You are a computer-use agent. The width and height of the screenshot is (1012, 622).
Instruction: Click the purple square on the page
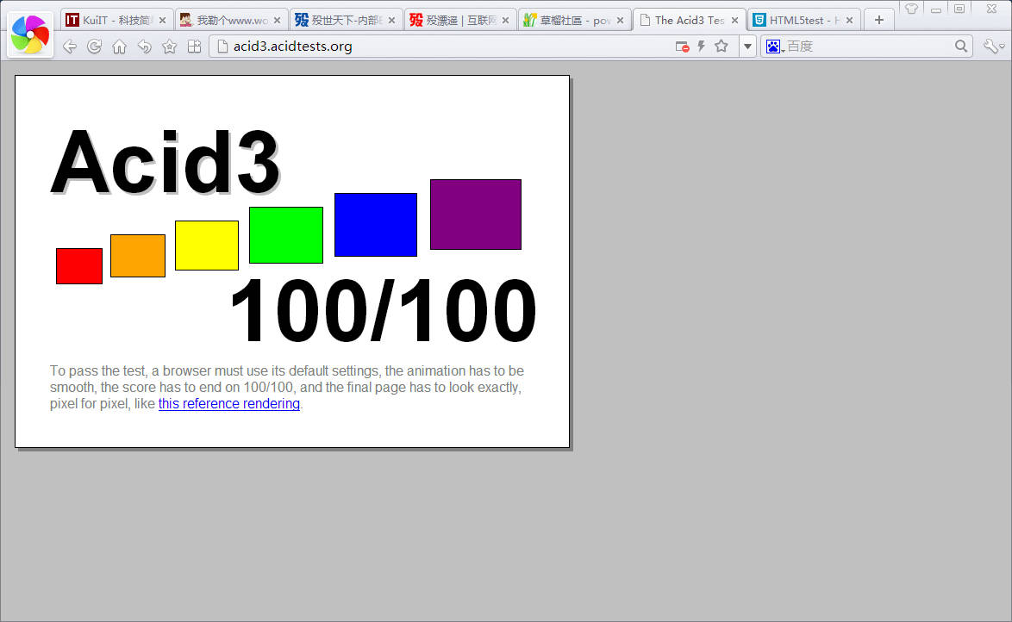coord(476,215)
